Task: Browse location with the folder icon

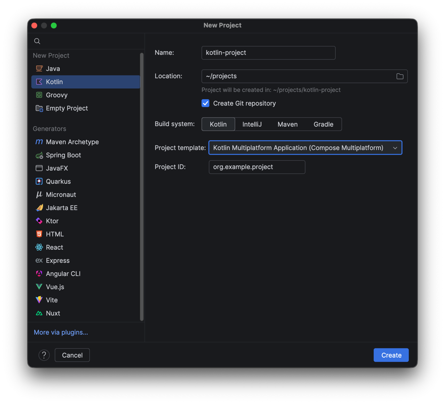Action: pyautogui.click(x=400, y=76)
